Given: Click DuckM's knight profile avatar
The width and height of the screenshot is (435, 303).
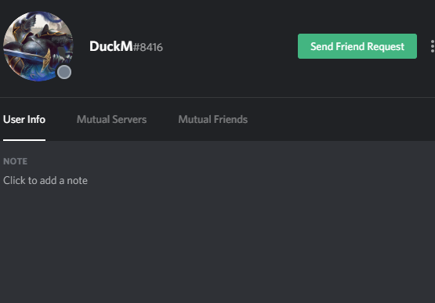Looking at the screenshot, I should [x=38, y=46].
